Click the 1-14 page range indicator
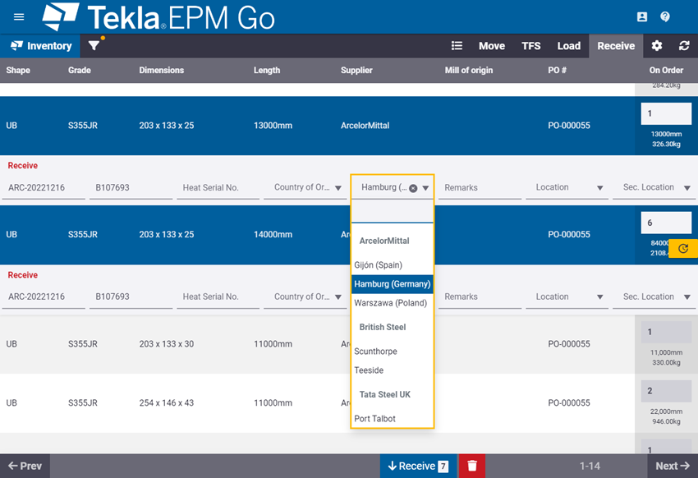This screenshot has width=698, height=478. (x=590, y=466)
